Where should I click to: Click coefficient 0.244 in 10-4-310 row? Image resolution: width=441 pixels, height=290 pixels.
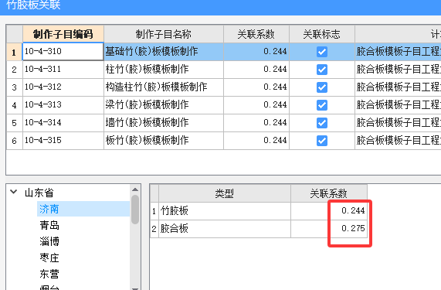tap(256, 52)
